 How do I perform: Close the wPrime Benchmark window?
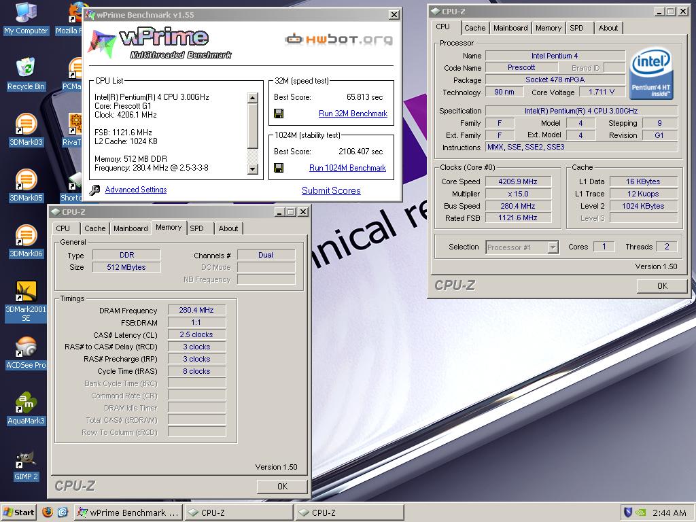394,15
